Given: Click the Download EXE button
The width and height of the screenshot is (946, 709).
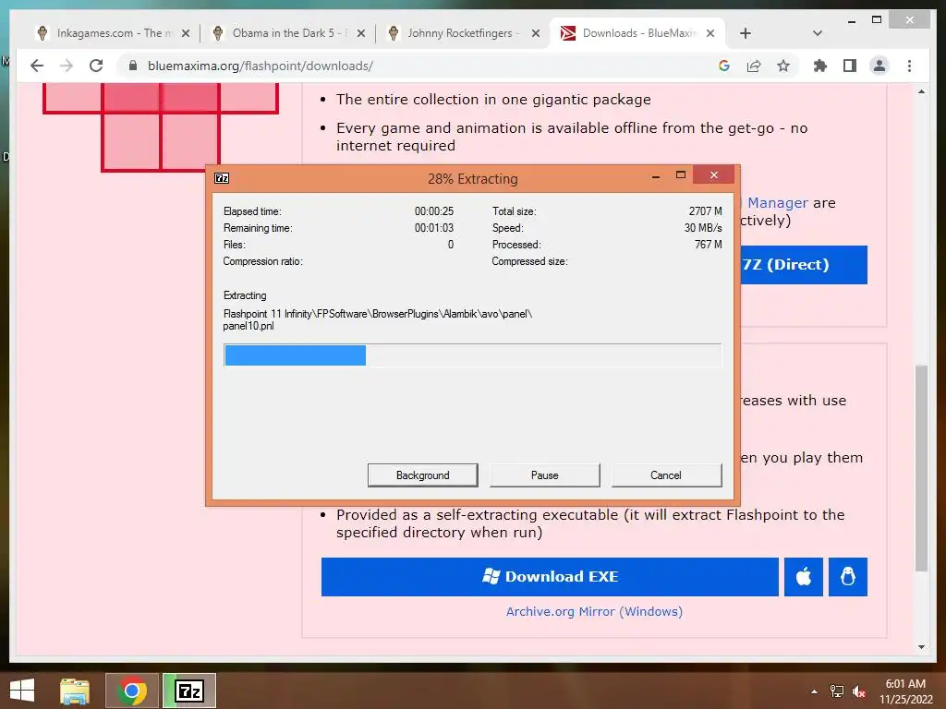Looking at the screenshot, I should tap(550, 577).
